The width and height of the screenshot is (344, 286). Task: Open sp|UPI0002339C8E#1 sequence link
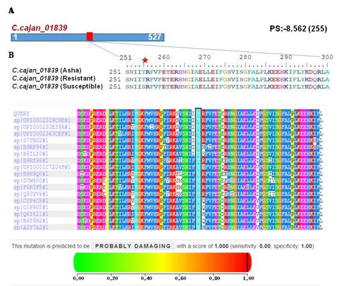pos(42,120)
